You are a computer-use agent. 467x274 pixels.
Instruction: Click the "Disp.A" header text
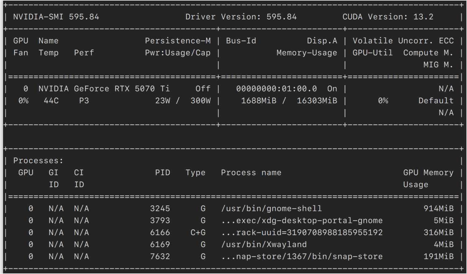tap(322, 41)
